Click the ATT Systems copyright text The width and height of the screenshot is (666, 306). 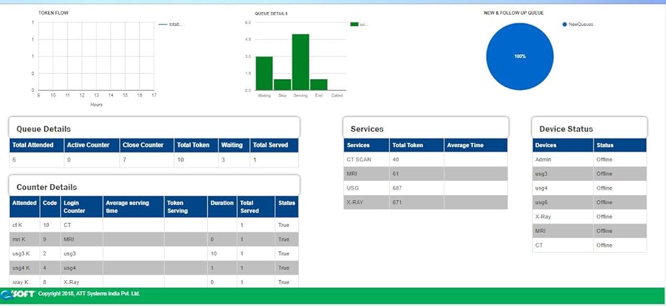[89, 293]
